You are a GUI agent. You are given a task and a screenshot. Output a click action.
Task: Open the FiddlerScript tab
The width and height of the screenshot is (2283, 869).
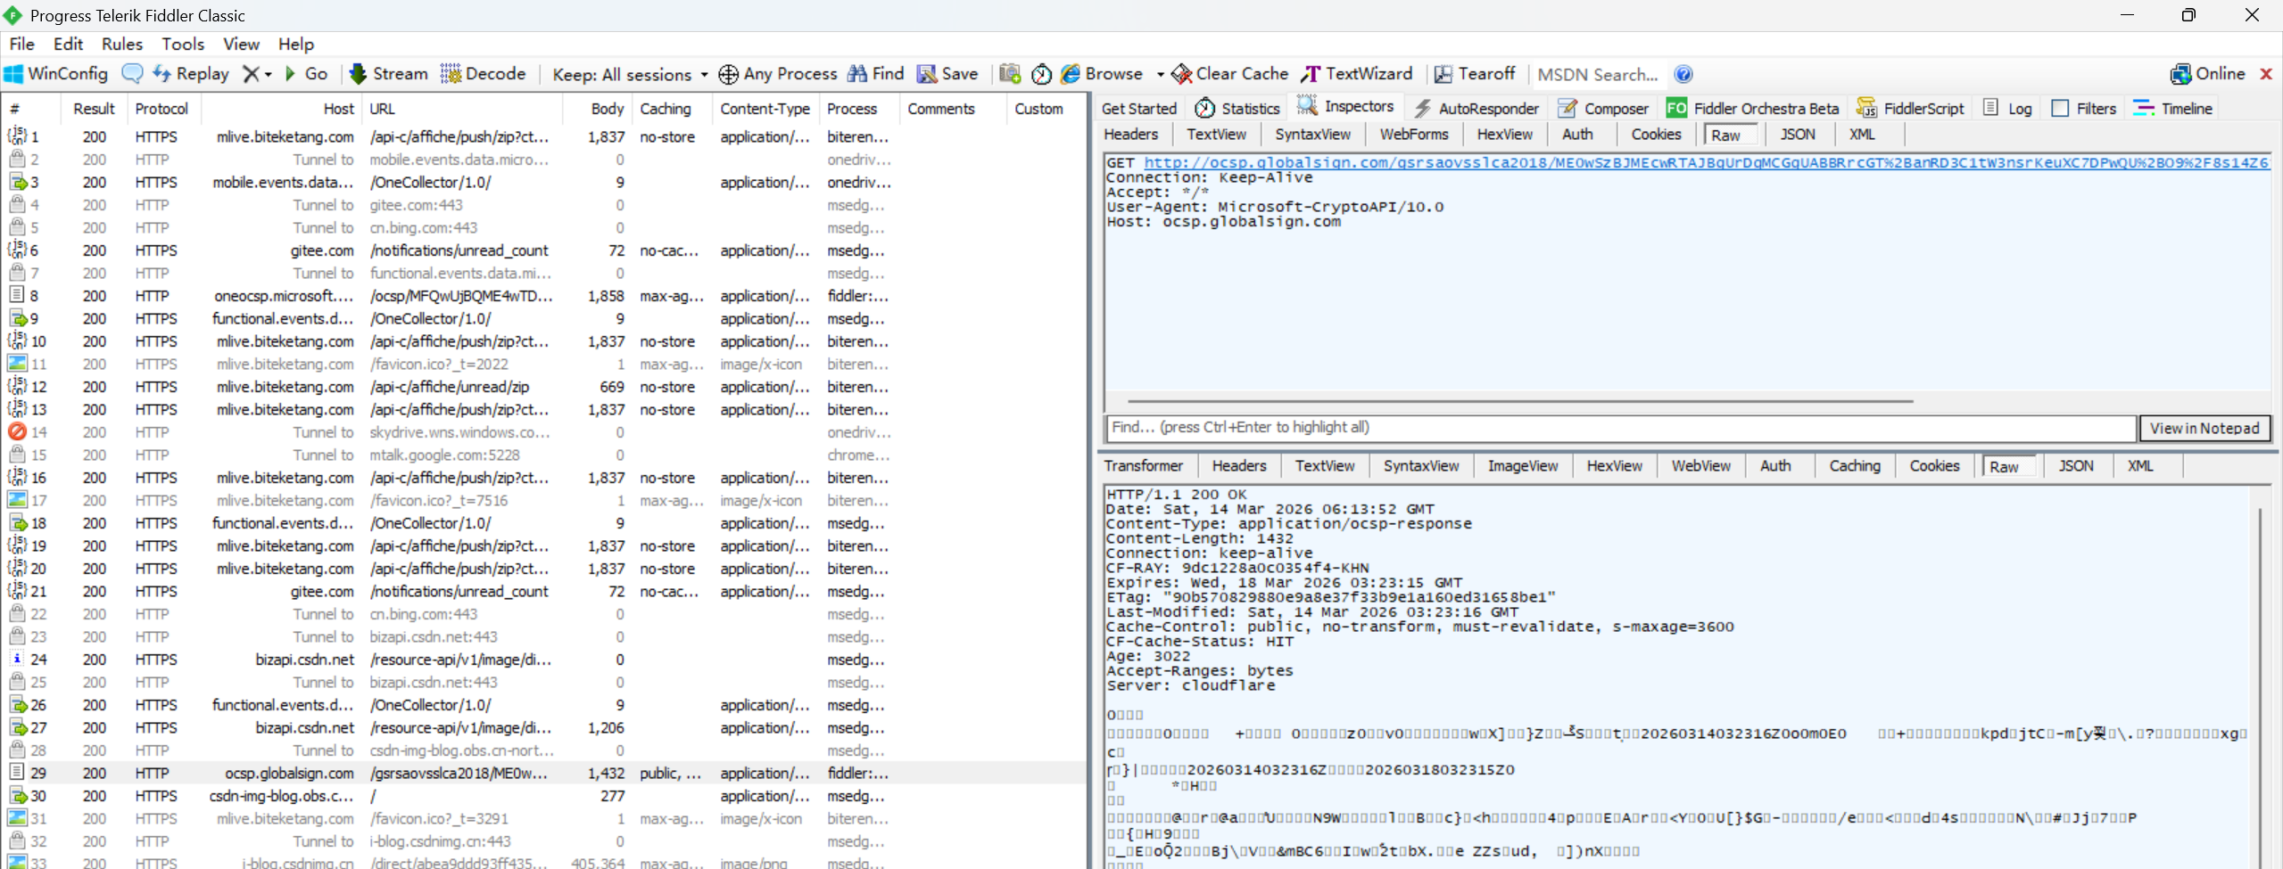(x=1910, y=109)
